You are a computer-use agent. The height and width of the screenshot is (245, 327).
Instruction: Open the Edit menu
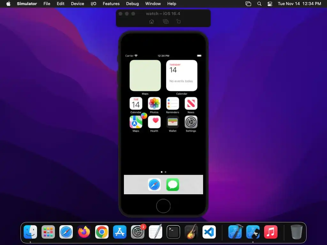point(60,4)
